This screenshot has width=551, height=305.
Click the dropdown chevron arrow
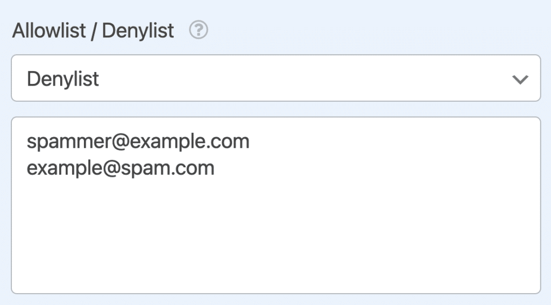tap(520, 80)
